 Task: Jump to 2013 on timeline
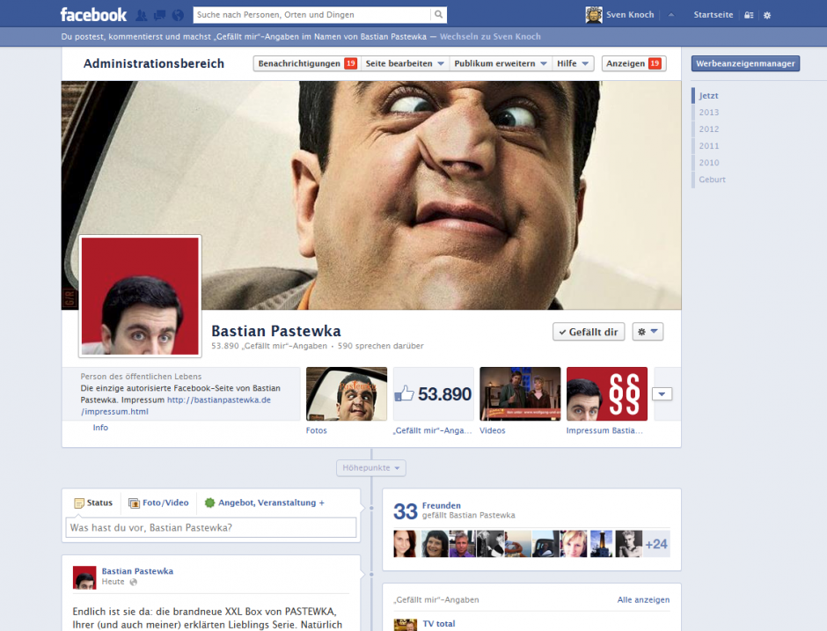click(709, 113)
